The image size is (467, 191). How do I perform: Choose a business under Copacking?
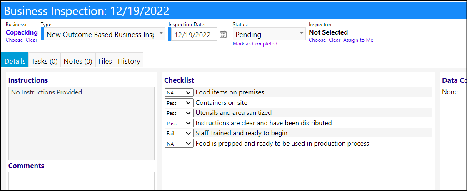coord(14,40)
